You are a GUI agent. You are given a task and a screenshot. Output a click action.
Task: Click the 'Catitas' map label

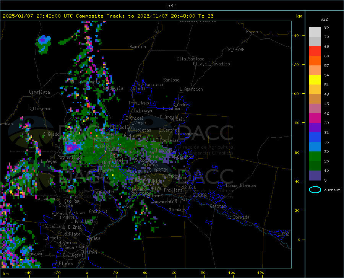pos(218,206)
